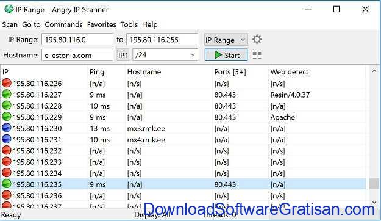Sort by the Hostname column header

(169, 72)
